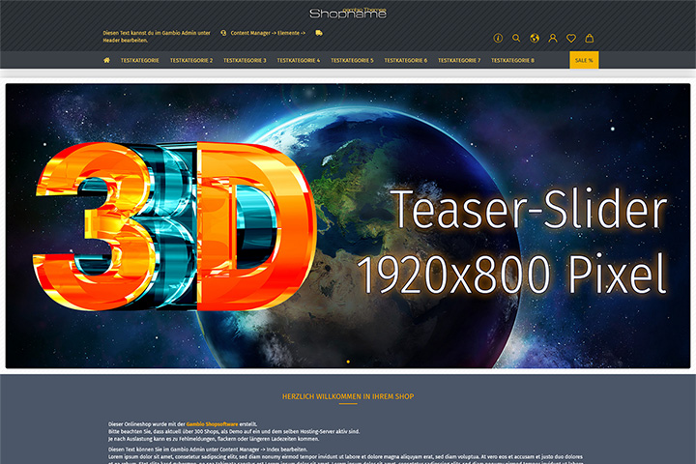Open the wishlist heart icon

point(571,39)
